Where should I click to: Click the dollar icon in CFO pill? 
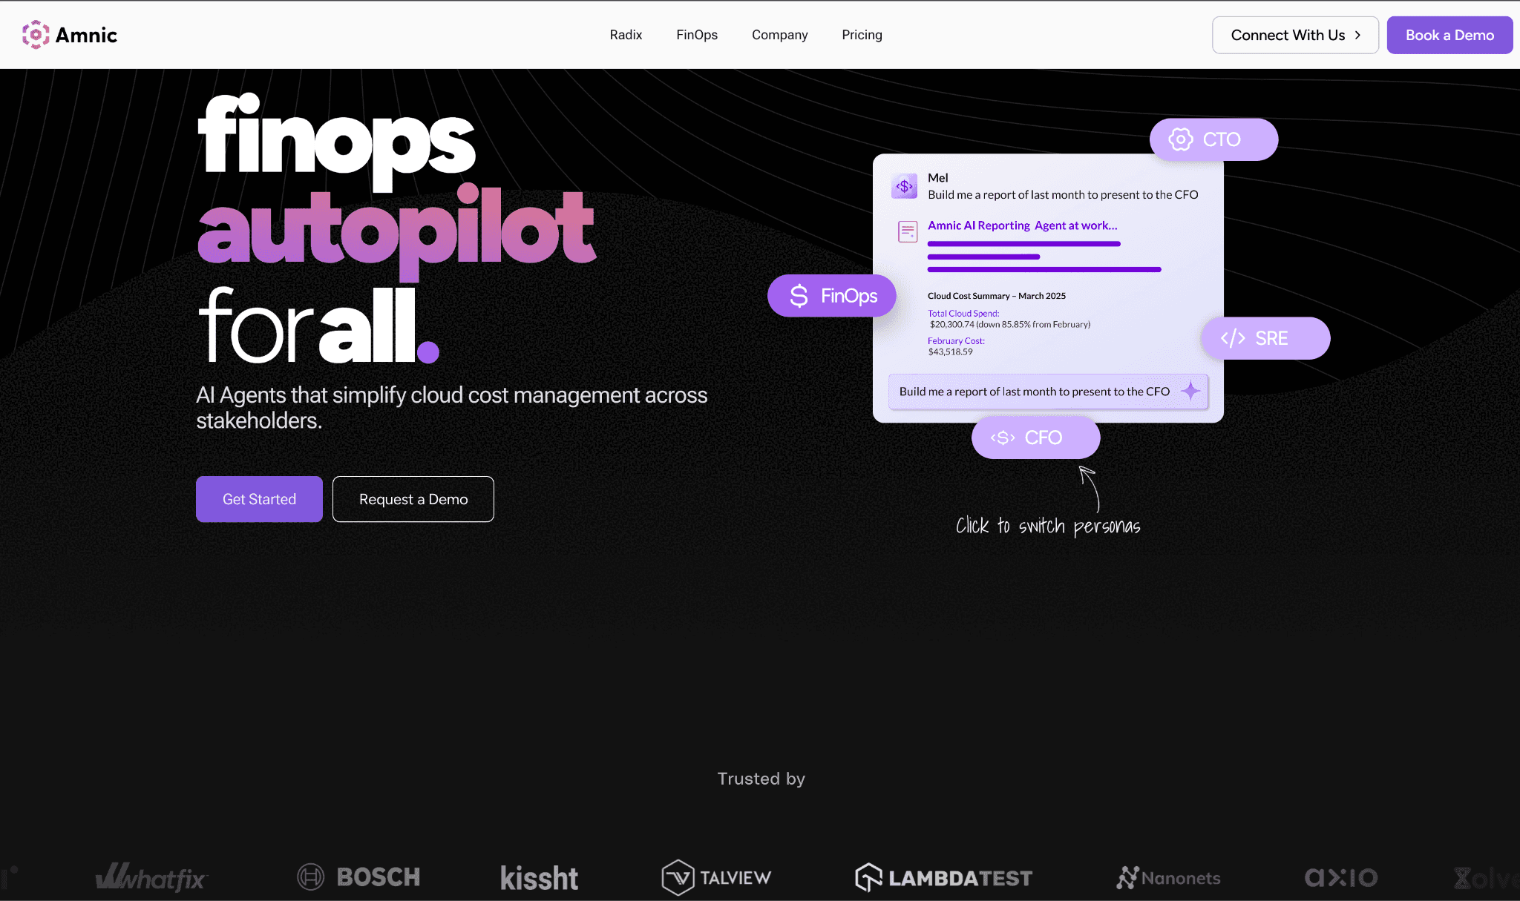1003,438
